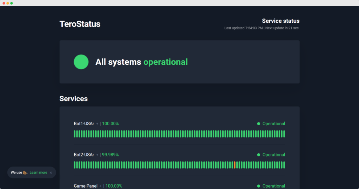The image size is (359, 189).
Task: Select the first uptime bar for Bot2-USAr
Action: coord(75,165)
